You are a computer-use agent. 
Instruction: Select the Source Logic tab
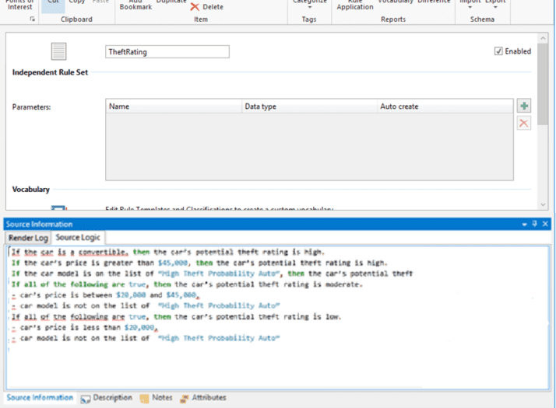pos(77,237)
